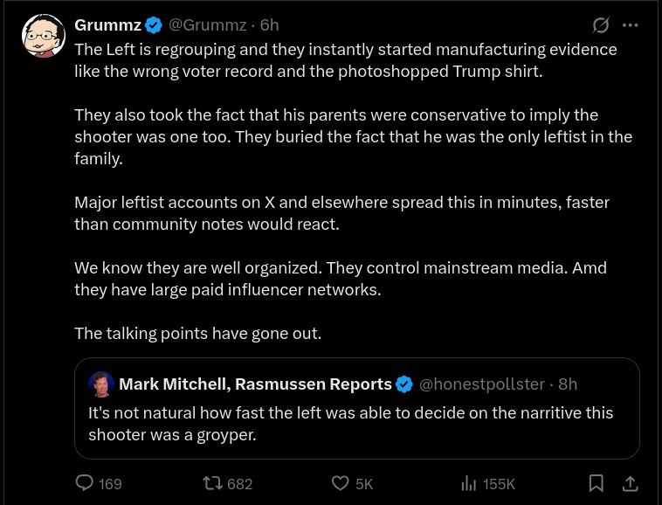662x505 pixels.
Task: Open the @honestpollster handle
Action: pos(482,384)
